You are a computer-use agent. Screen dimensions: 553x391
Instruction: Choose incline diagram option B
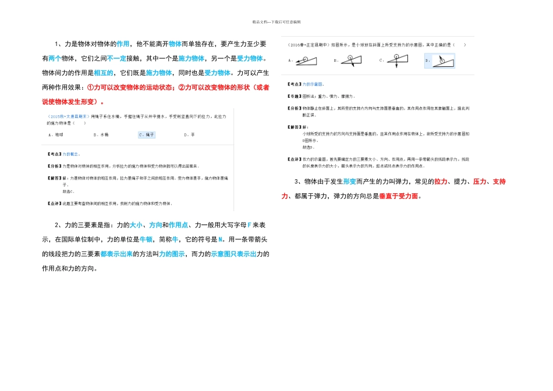(x=348, y=61)
